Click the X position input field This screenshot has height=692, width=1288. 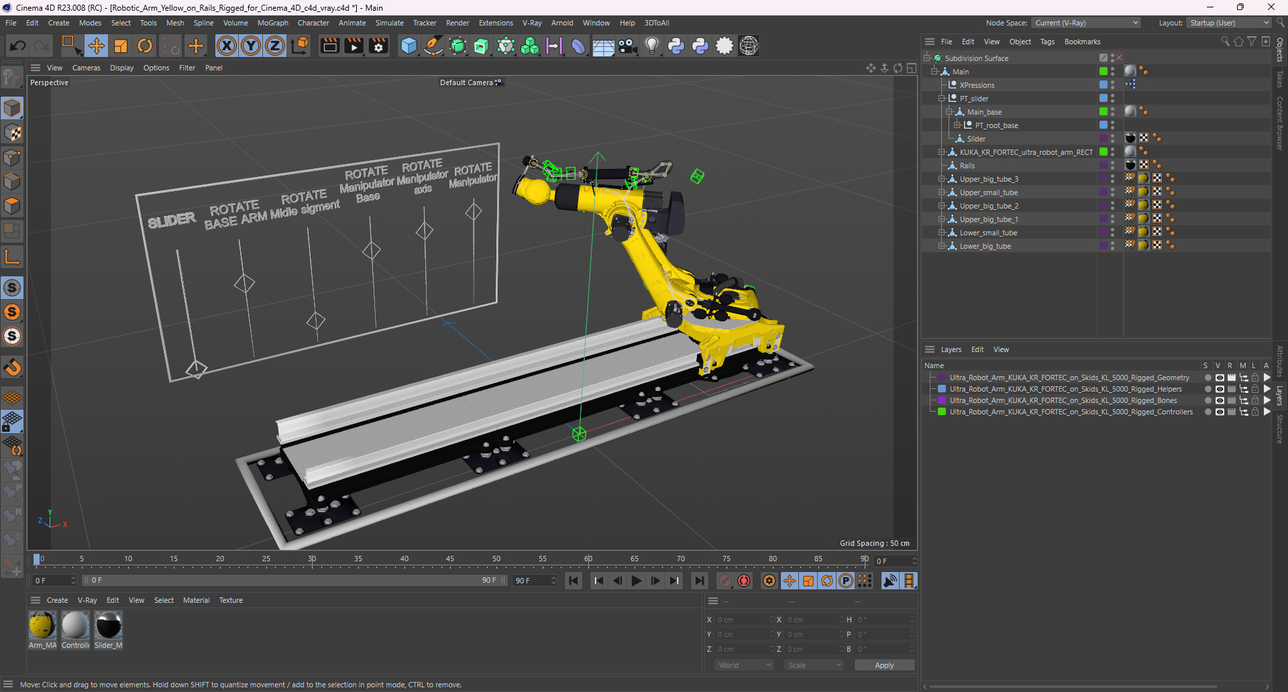(x=743, y=620)
